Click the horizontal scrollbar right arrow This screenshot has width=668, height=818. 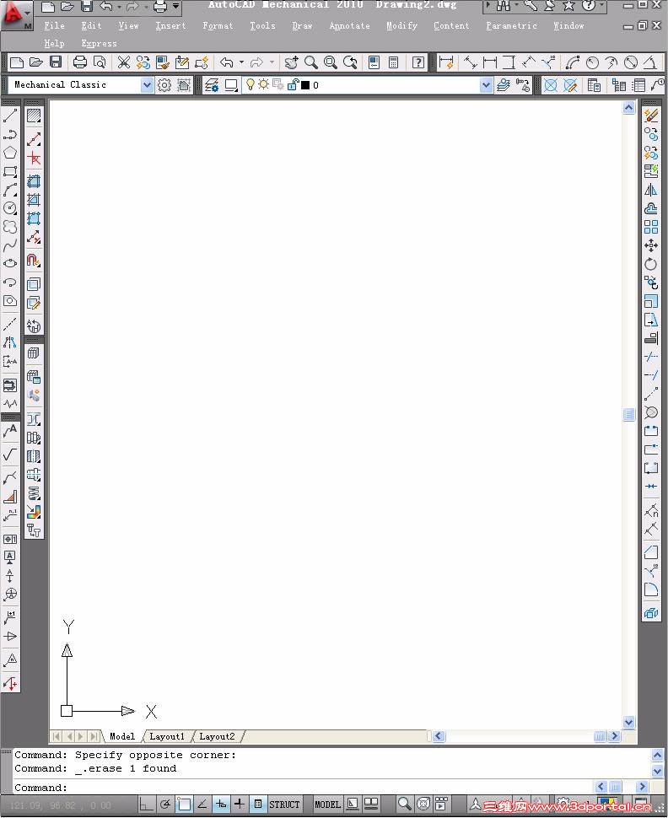[614, 736]
